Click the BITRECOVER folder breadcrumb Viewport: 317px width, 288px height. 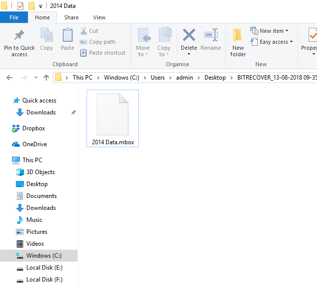(x=277, y=78)
